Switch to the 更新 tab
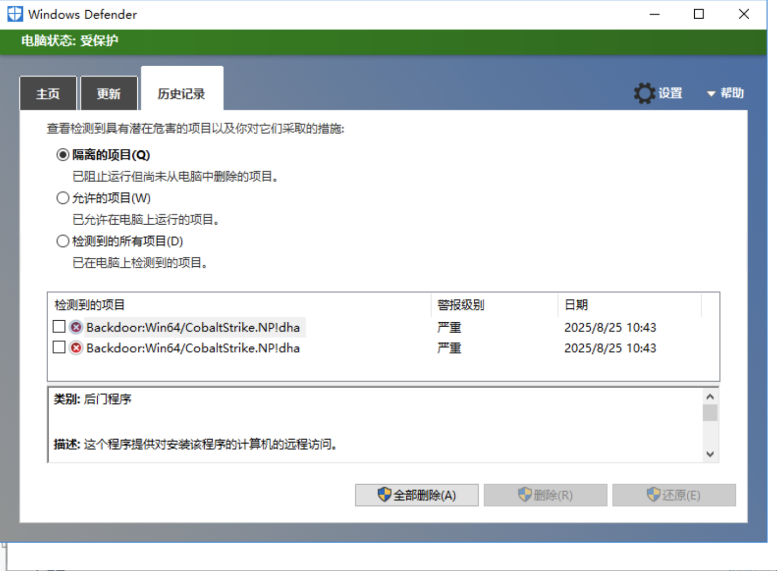Image resolution: width=777 pixels, height=571 pixels. (x=109, y=93)
